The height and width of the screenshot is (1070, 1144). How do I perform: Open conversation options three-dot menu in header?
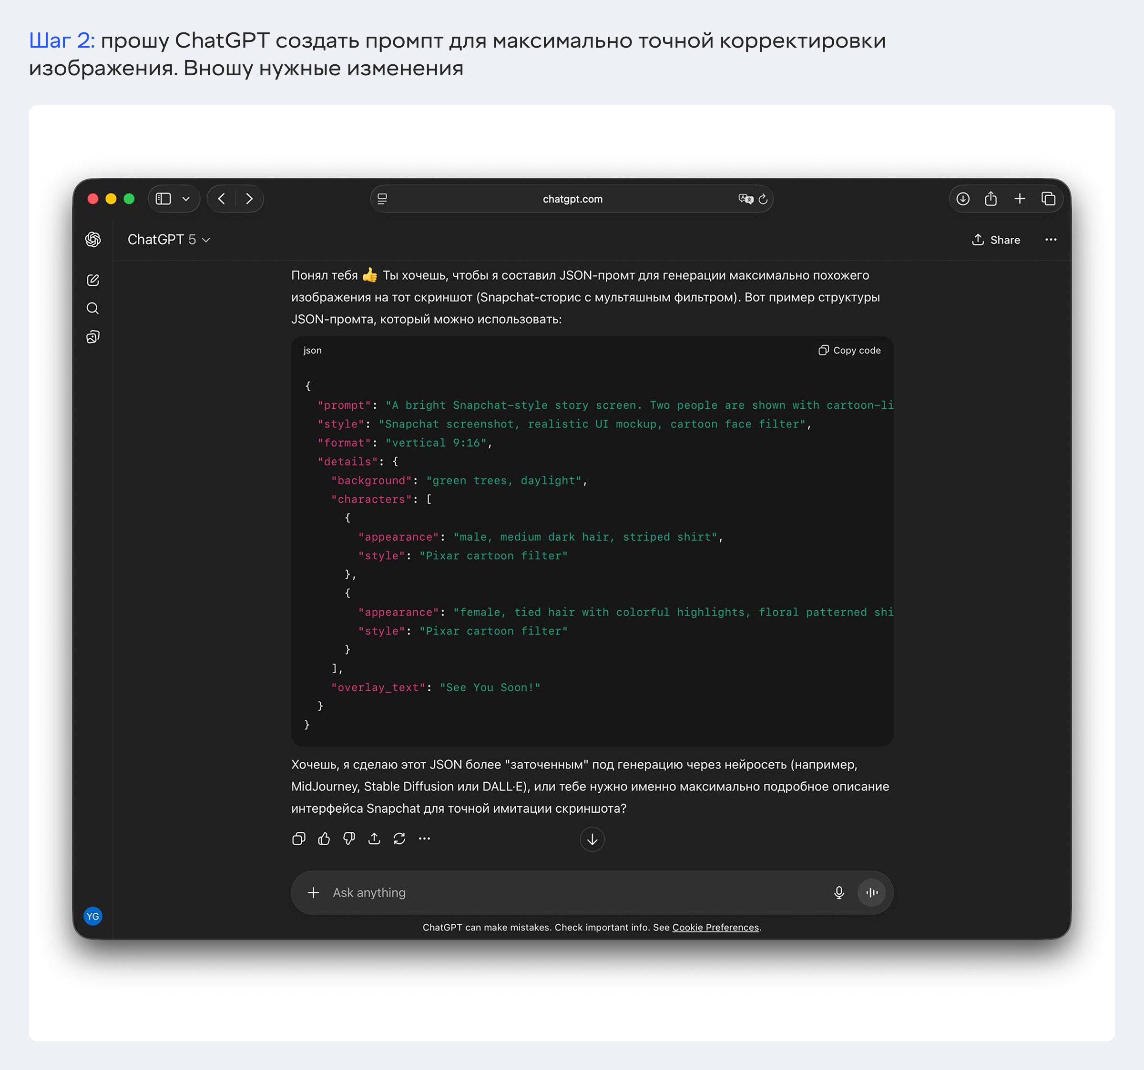pos(1051,240)
